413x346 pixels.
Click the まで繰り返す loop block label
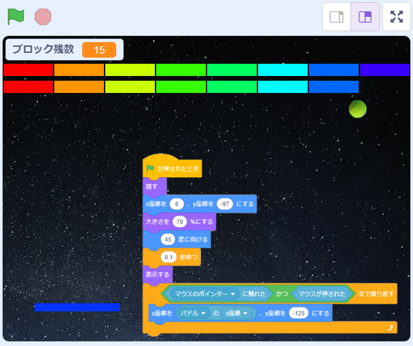[376, 294]
